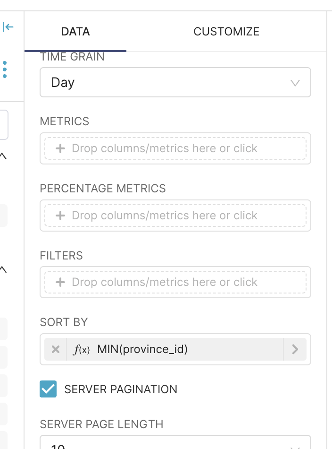
Task: Click the Time Grain dropdown chevron
Action: click(x=295, y=82)
